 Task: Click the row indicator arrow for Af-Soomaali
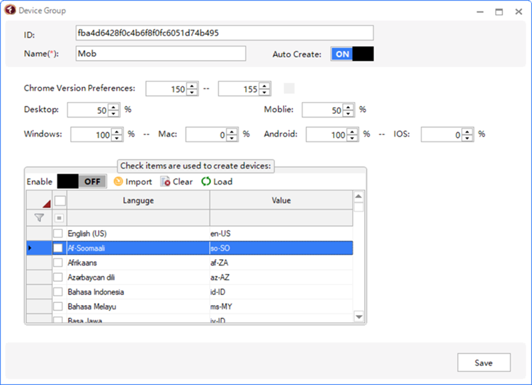pyautogui.click(x=30, y=248)
